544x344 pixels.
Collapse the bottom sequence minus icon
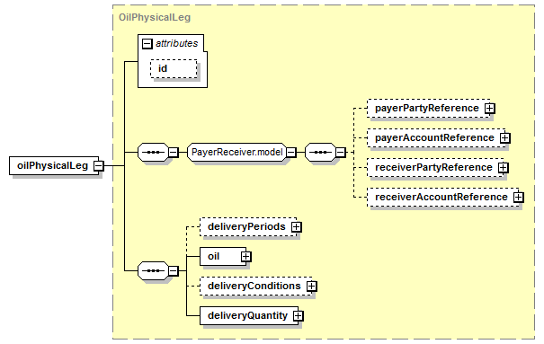click(x=174, y=270)
